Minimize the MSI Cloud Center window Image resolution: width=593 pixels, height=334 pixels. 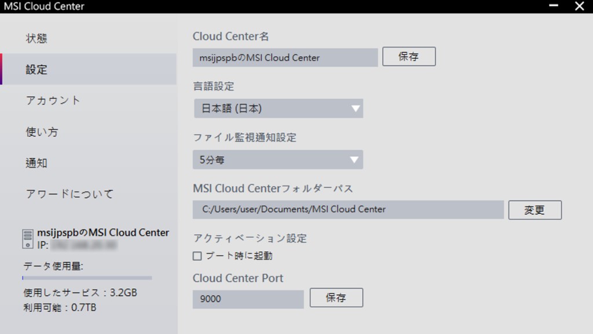pyautogui.click(x=554, y=6)
